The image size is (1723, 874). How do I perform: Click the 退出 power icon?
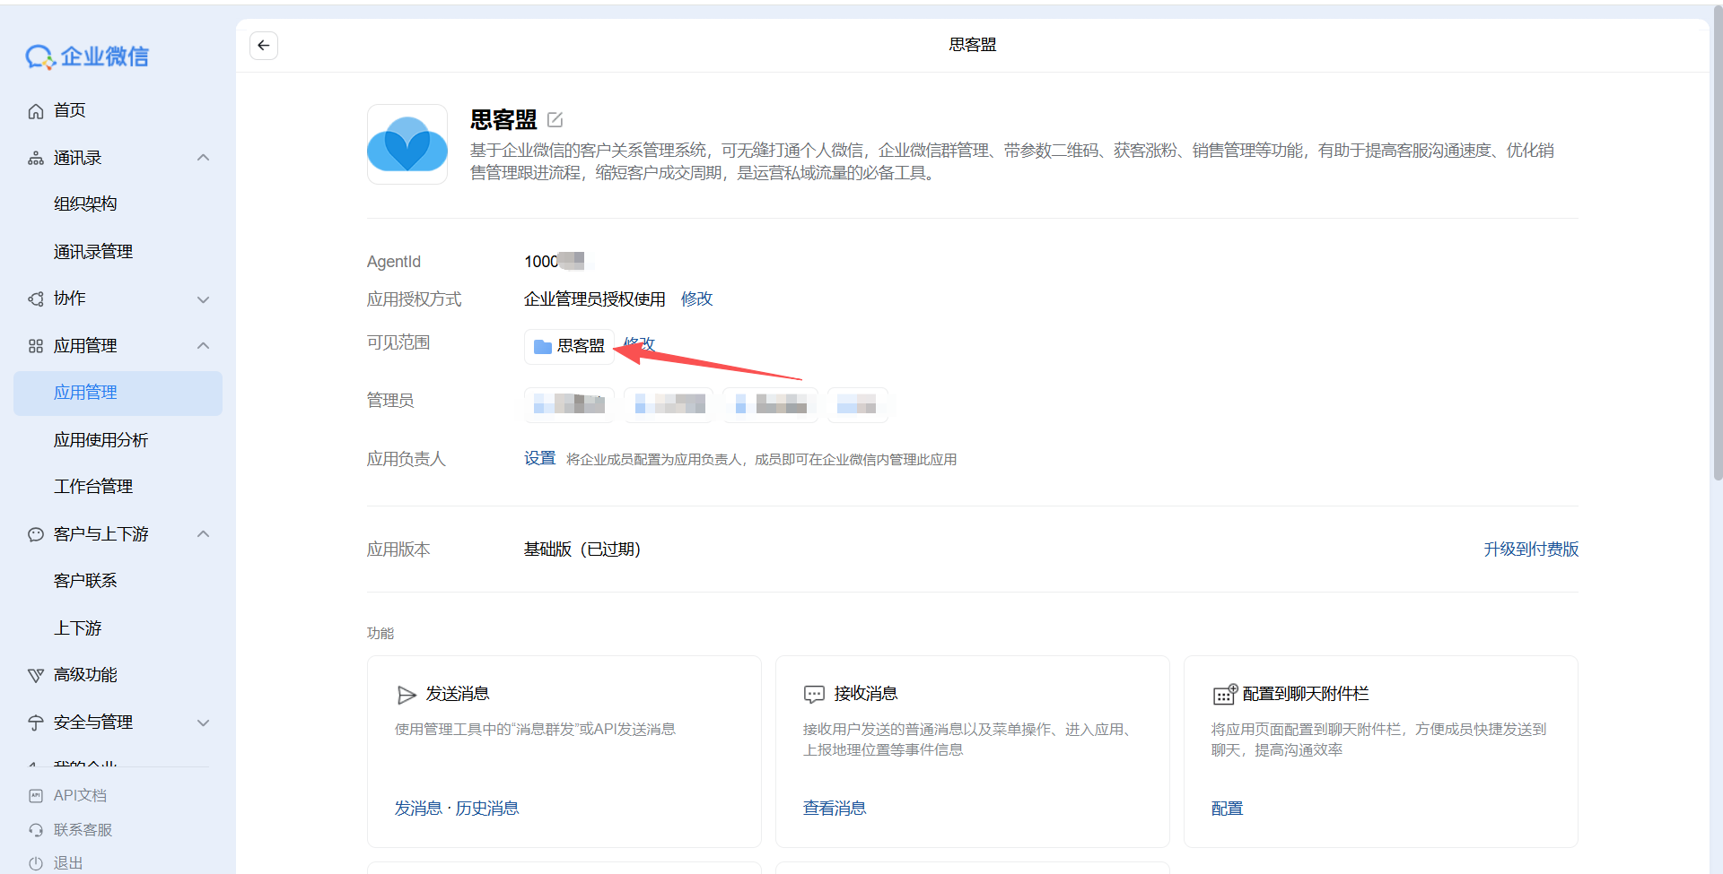click(36, 863)
